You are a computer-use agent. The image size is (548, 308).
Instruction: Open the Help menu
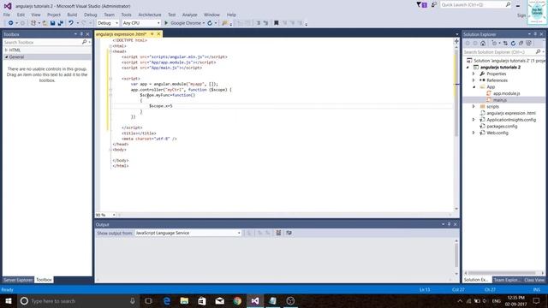[x=231, y=15]
